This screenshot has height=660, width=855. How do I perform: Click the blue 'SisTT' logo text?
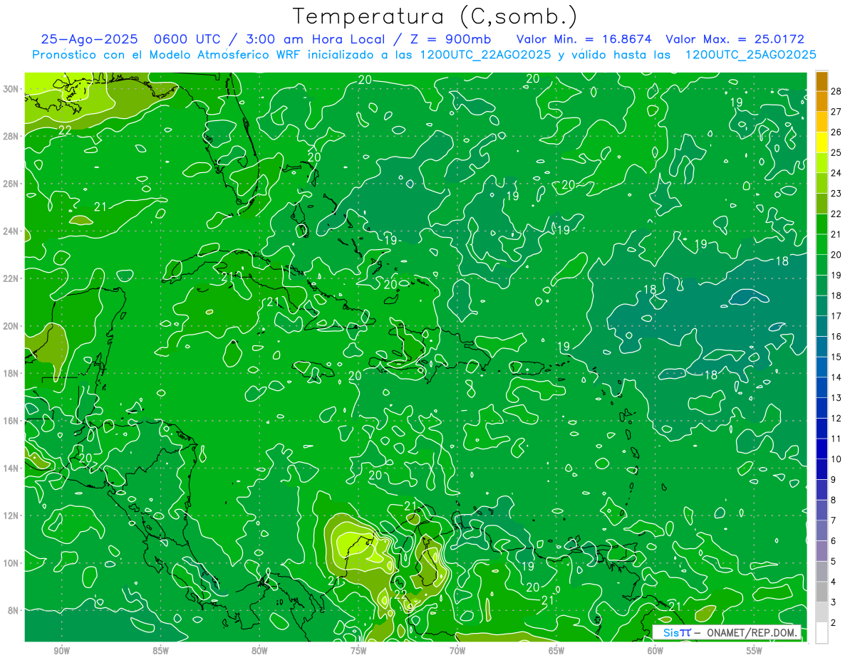(677, 632)
